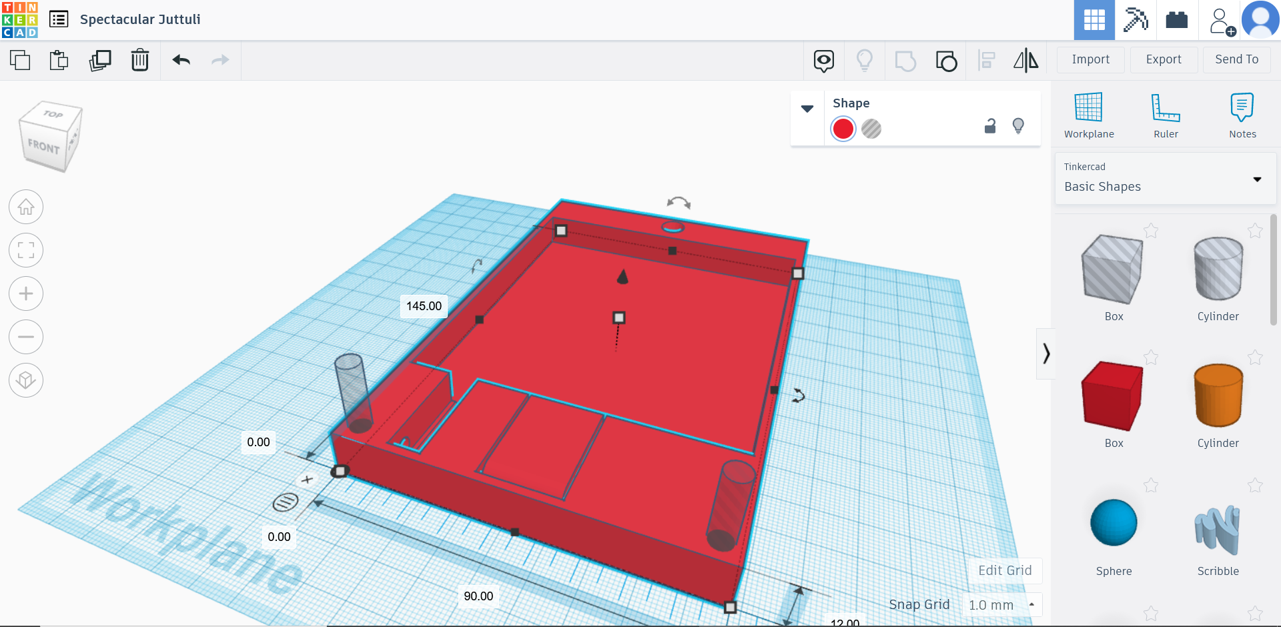
Task: Click the Edit Grid button
Action: click(1005, 570)
